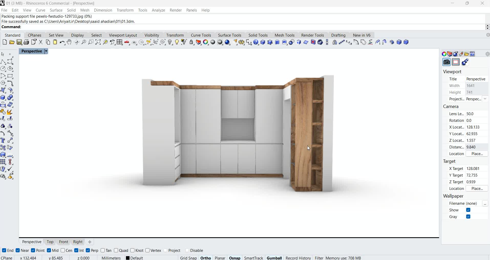Select the Zoom extents tool
Image resolution: width=490 pixels, height=260 pixels.
(98, 42)
